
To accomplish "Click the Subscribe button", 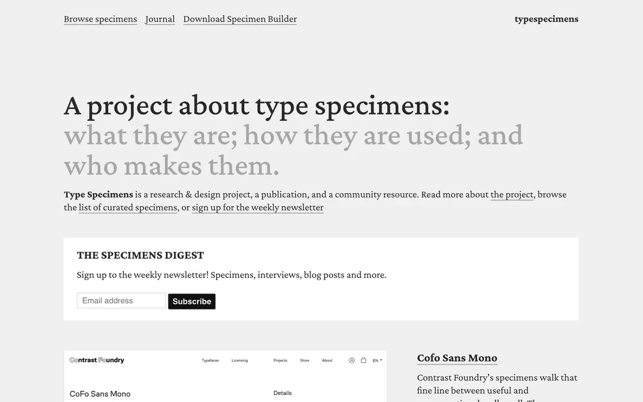I will pos(192,301).
